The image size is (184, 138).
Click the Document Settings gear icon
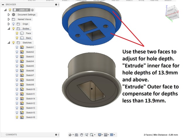[x=13, y=15]
